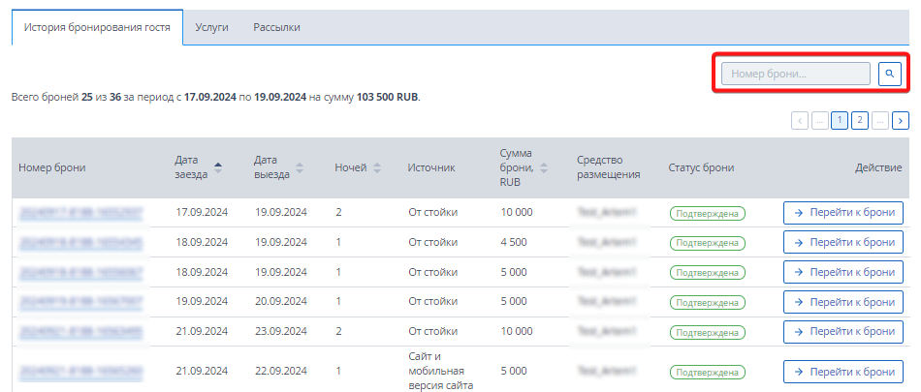Click the ellipsis after page 2
Screen dimensions: 921x392
(x=880, y=120)
